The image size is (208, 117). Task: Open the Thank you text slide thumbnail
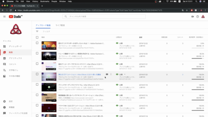(x=49, y=66)
